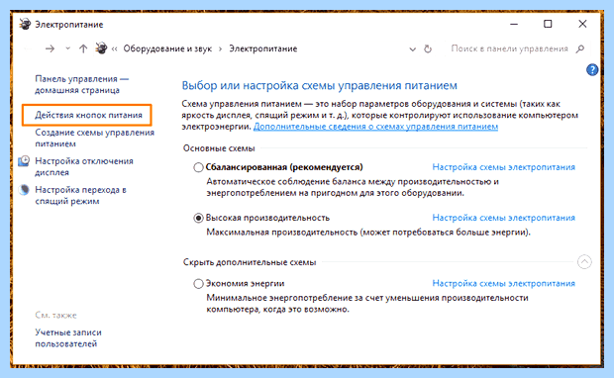Open Настройка схемы электропитания for Сбалансированная
The image size is (614, 378).
[503, 167]
